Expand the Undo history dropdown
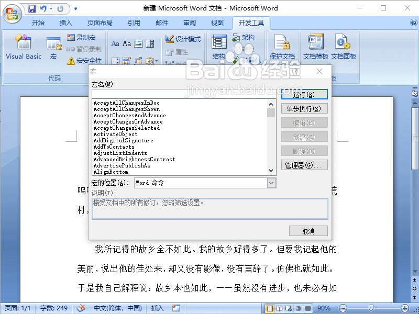The image size is (419, 314). tap(51, 9)
